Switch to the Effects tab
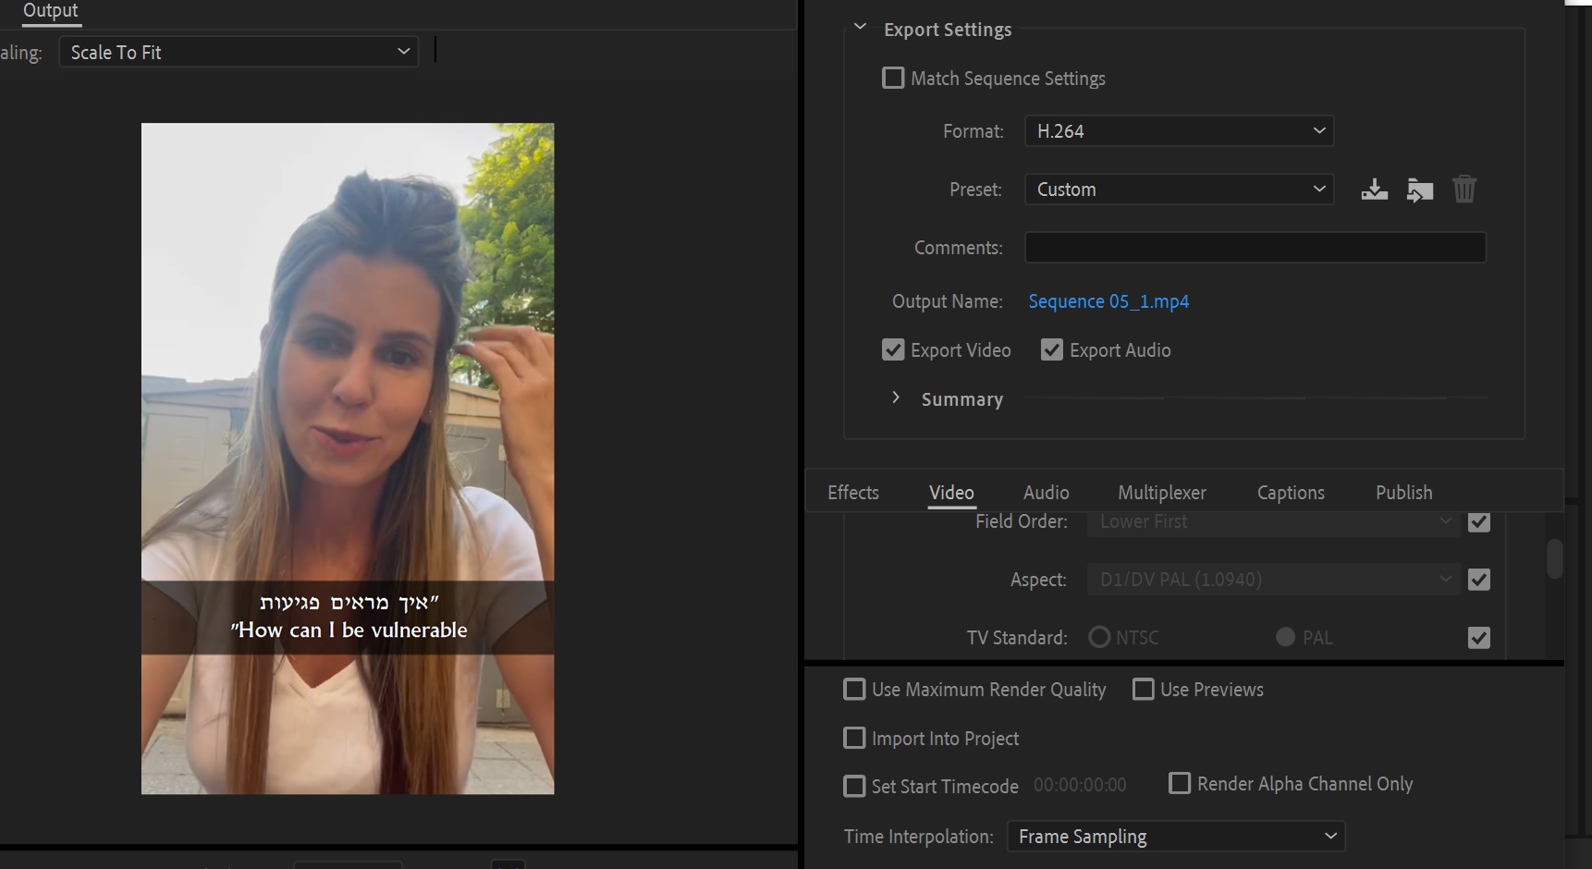This screenshot has width=1592, height=869. pyautogui.click(x=853, y=493)
